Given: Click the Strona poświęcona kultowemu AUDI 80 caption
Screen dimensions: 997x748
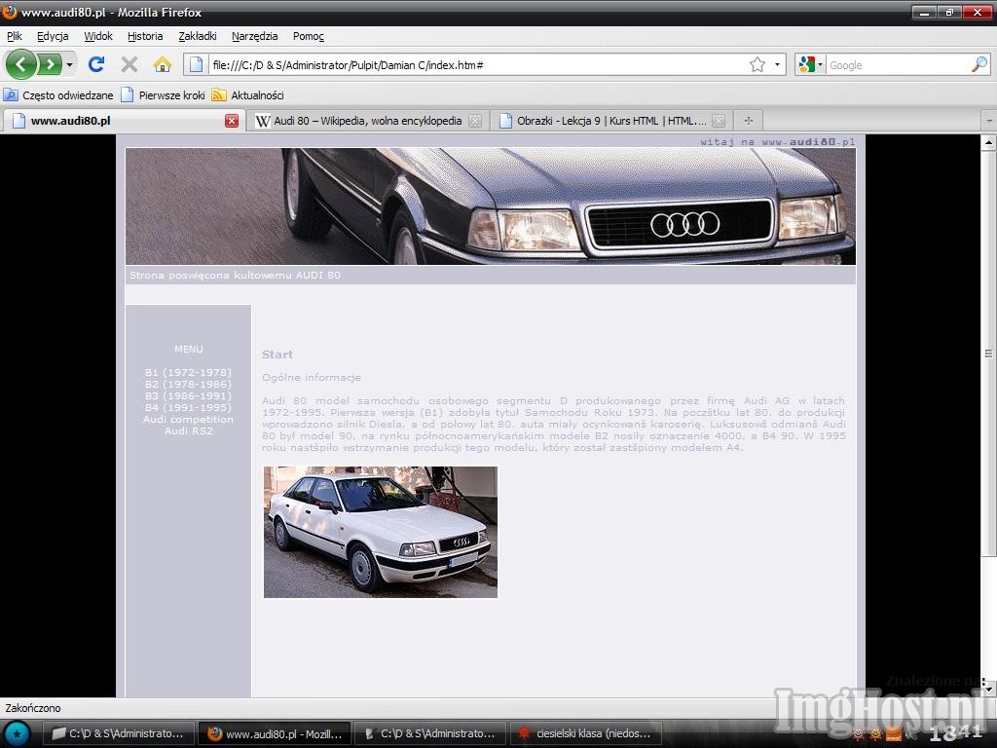Looking at the screenshot, I should coord(235,275).
